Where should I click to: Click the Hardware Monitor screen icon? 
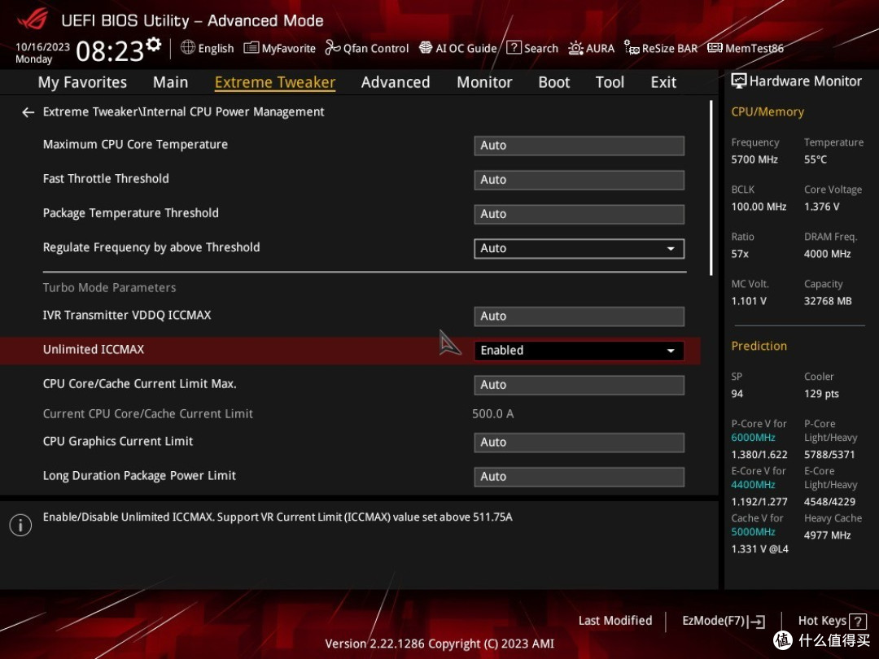tap(739, 81)
